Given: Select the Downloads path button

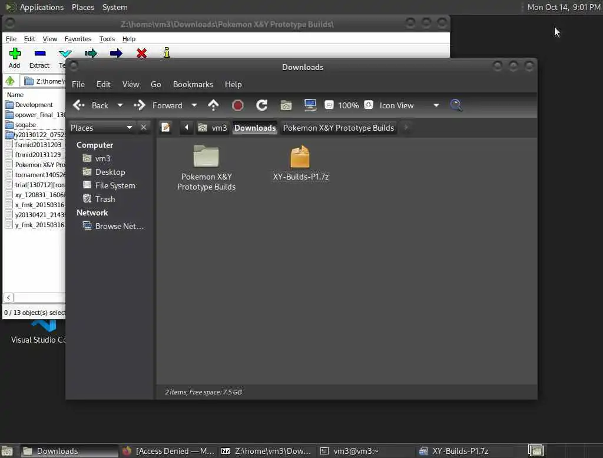Looking at the screenshot, I should 255,128.
